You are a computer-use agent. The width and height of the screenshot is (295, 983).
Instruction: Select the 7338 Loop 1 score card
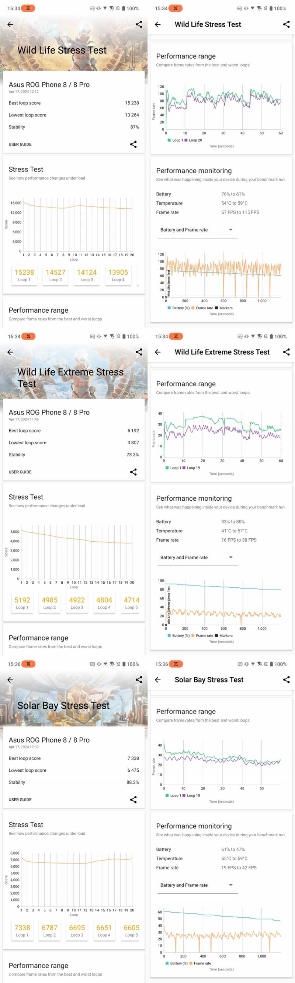coord(22,931)
